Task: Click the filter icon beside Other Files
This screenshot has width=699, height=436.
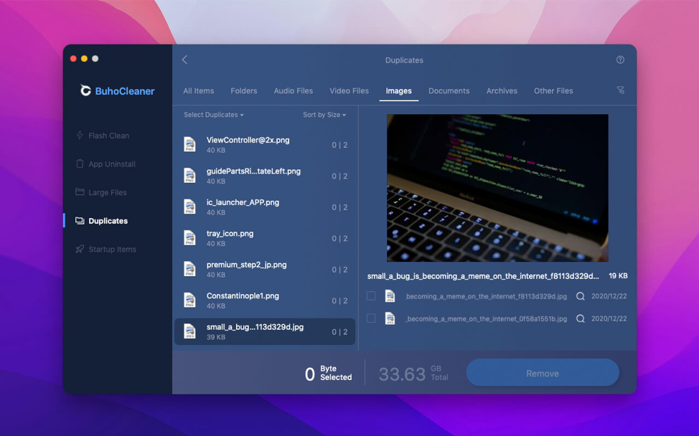Action: tap(620, 90)
